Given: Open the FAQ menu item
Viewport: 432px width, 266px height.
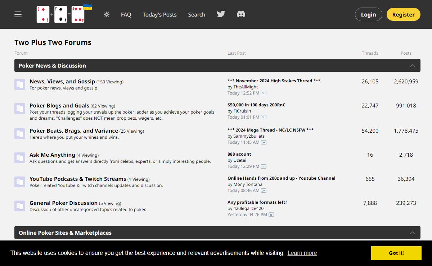Looking at the screenshot, I should tap(126, 15).
